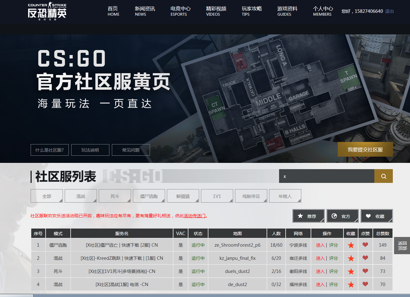This screenshot has height=297, width=410.
Task: Click the search magnifier button
Action: [x=383, y=176]
